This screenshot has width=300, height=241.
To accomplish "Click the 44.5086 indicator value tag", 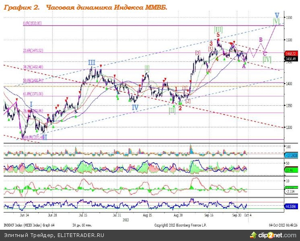I will coord(291,207).
